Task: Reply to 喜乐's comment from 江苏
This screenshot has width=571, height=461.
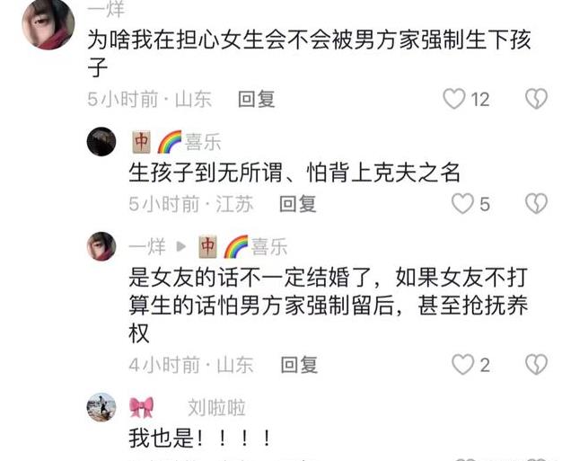Action: (x=297, y=204)
